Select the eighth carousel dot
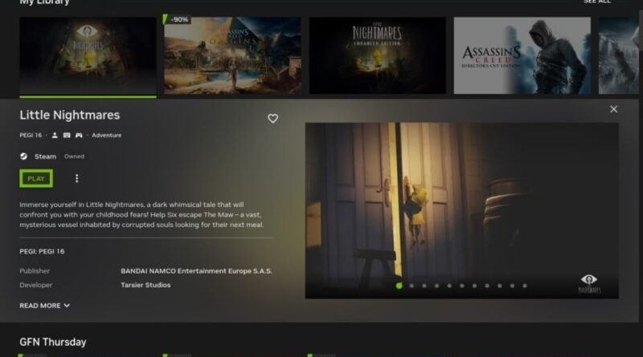 pos(487,286)
